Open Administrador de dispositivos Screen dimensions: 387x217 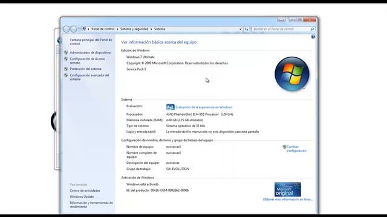tap(91, 52)
